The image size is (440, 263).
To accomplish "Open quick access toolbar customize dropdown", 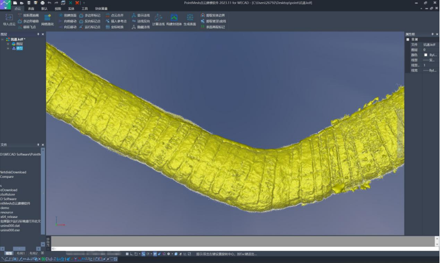I will [84, 3].
